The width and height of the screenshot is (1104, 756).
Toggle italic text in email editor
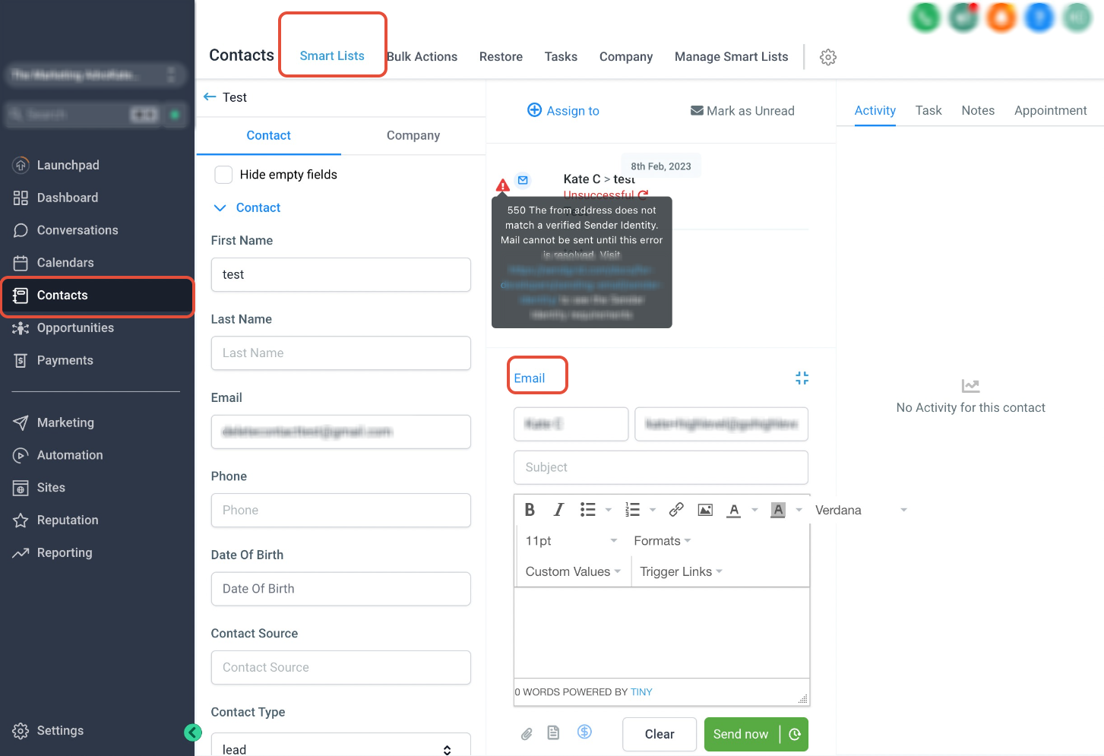click(558, 510)
